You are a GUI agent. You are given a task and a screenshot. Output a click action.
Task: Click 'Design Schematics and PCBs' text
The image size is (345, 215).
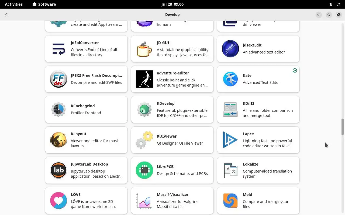tap(182, 174)
